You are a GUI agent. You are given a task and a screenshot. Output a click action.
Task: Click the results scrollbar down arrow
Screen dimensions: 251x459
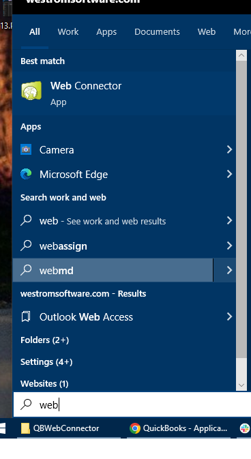(241, 385)
